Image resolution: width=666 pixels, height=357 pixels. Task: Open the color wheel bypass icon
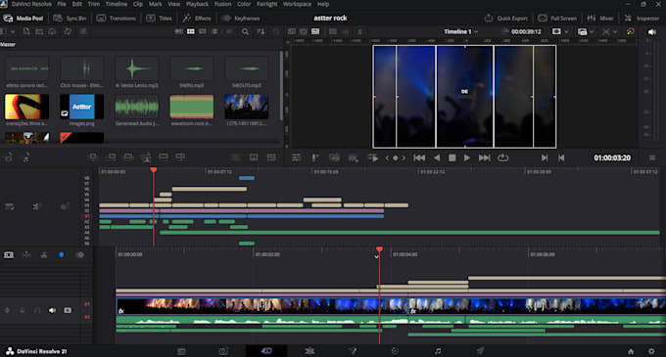tap(631, 32)
